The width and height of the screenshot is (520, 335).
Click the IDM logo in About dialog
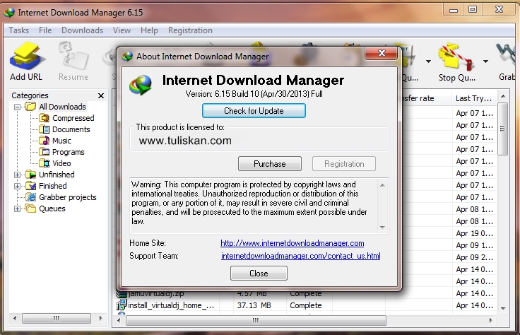141,85
